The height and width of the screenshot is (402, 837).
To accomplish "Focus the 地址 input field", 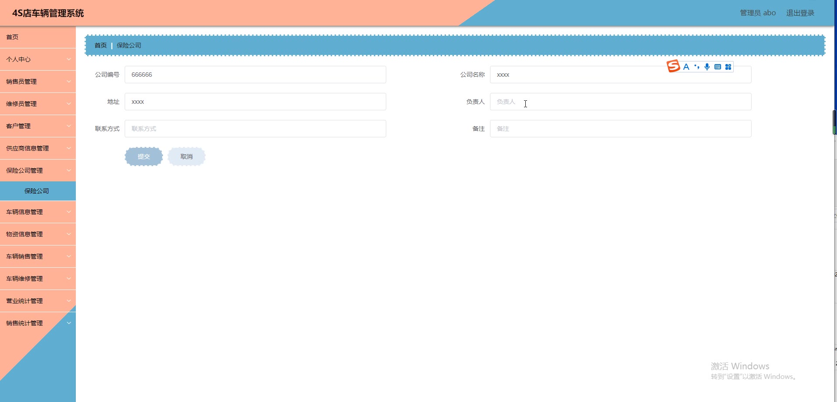I will pos(255,102).
